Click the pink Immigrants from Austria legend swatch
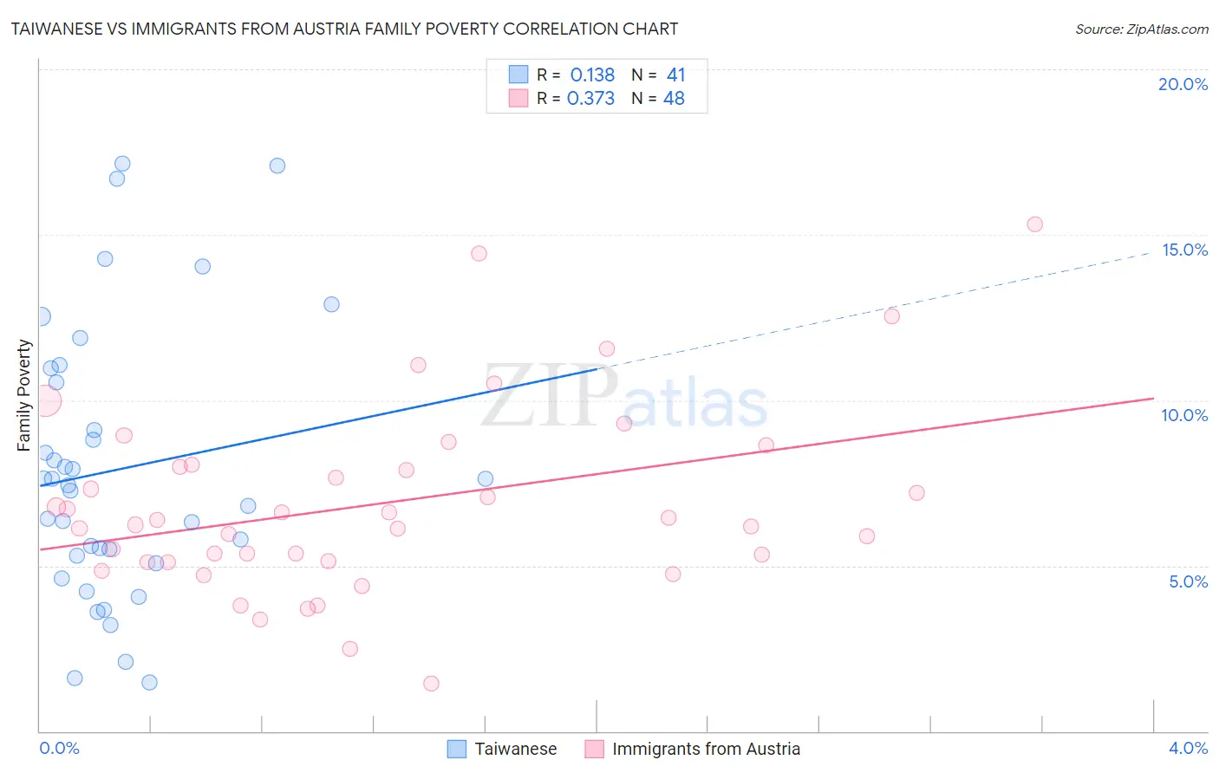The width and height of the screenshot is (1219, 773). click(x=594, y=749)
